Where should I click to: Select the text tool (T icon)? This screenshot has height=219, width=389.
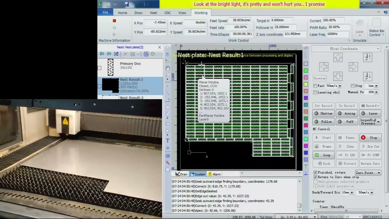(x=167, y=141)
